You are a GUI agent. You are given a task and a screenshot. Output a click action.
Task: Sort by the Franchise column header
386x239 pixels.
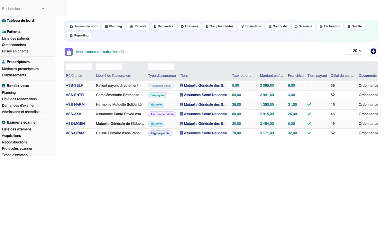point(296,76)
